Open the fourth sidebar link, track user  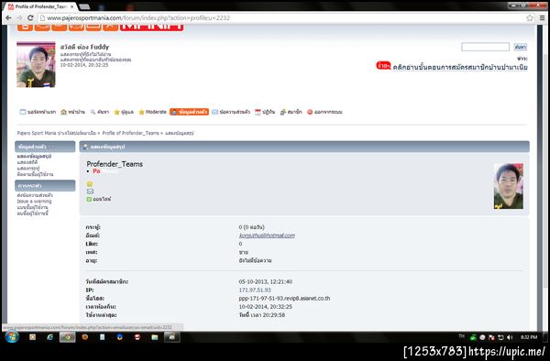click(35, 174)
